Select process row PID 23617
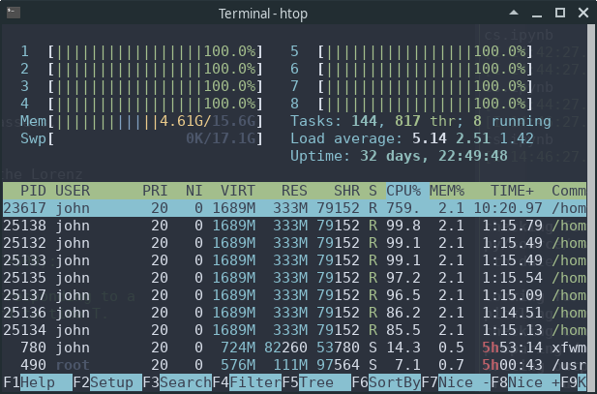Viewport: 597px width, 394px height. pyautogui.click(x=294, y=208)
